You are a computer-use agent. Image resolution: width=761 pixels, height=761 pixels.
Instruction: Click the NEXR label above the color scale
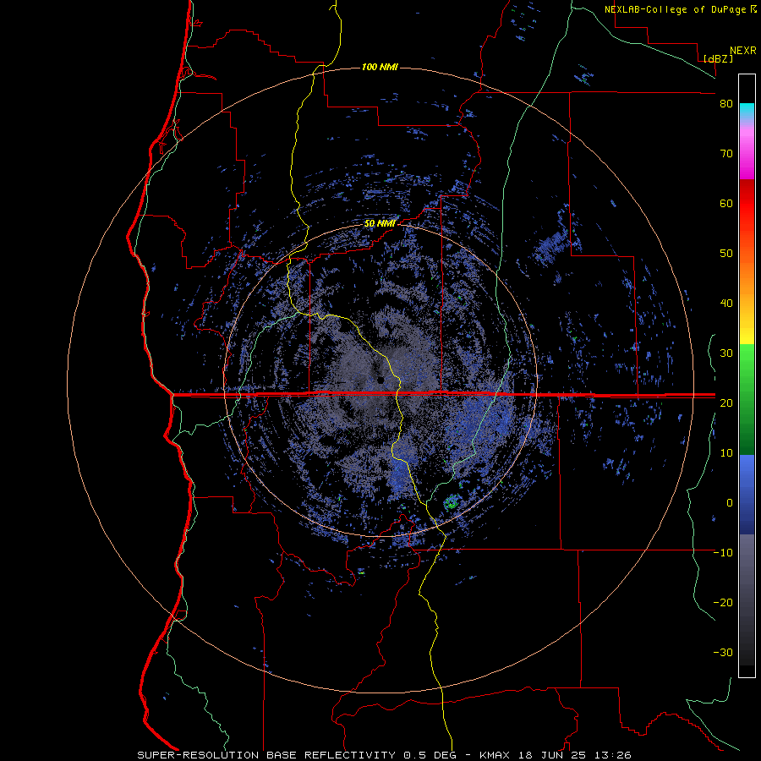[743, 51]
